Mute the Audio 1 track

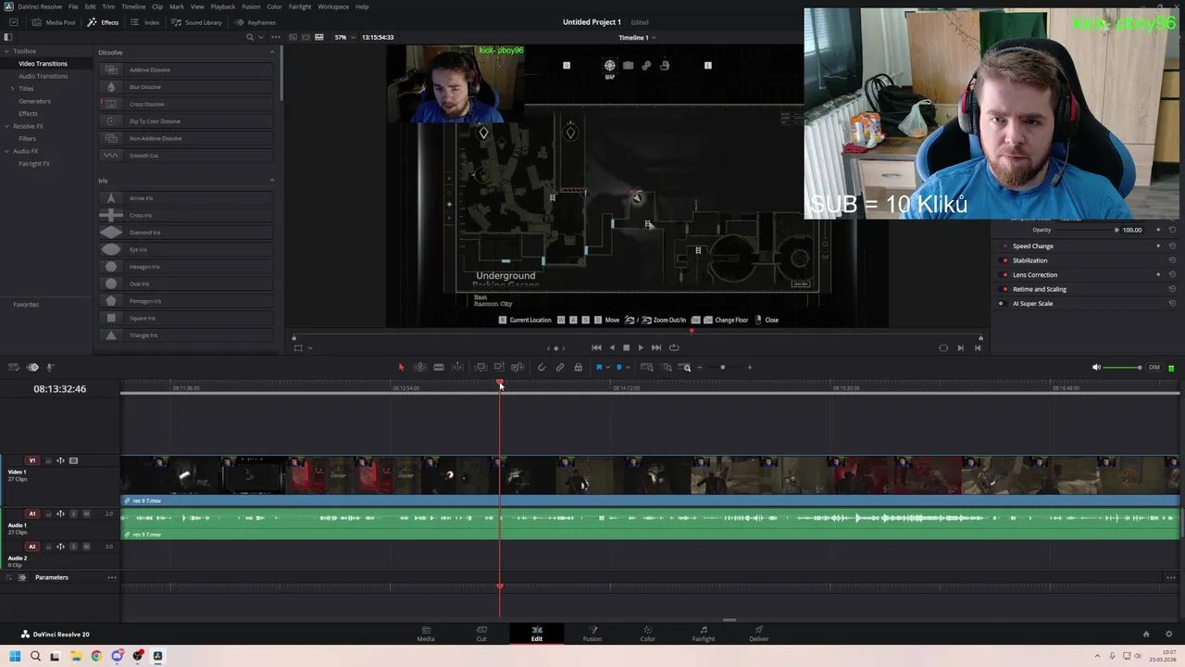point(87,513)
